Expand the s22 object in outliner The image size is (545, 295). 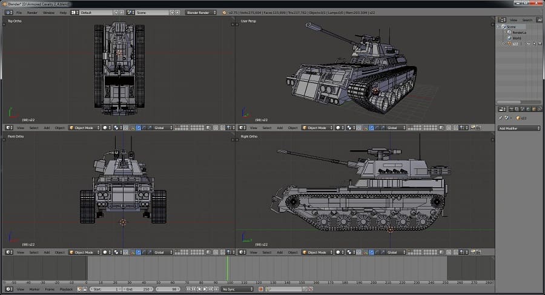point(503,44)
